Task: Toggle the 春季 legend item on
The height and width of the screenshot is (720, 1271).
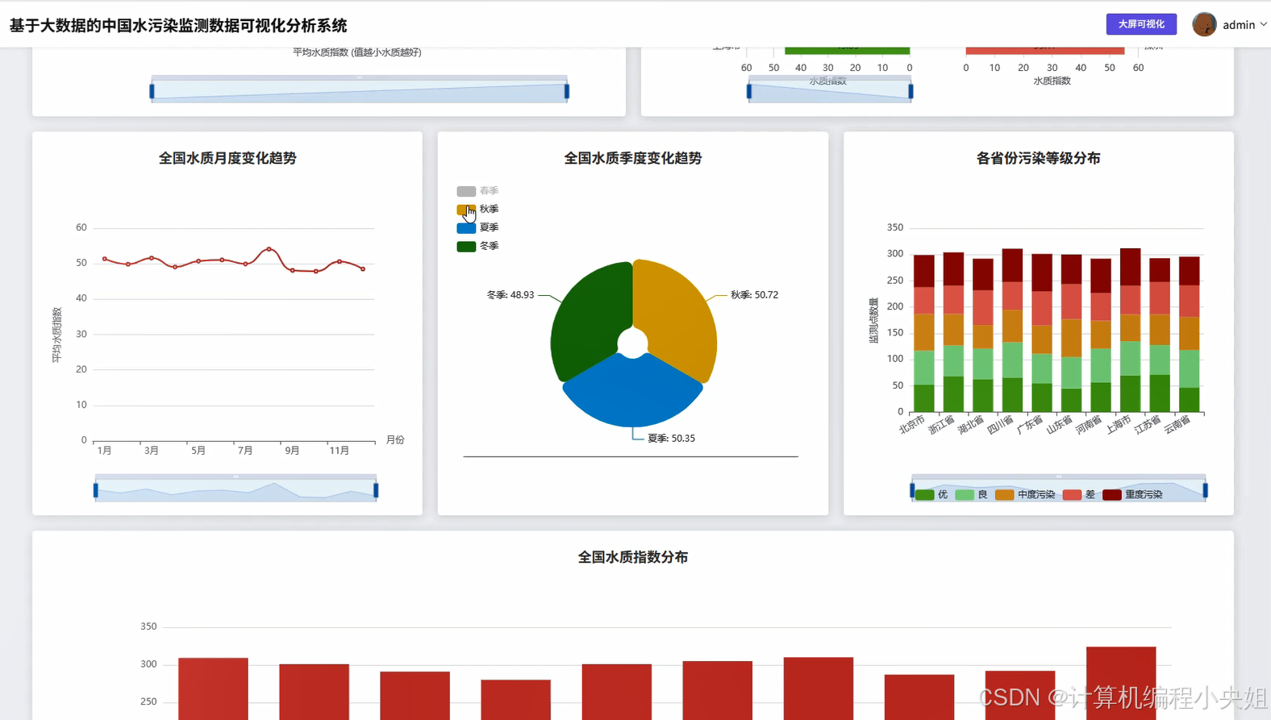Action: click(477, 191)
